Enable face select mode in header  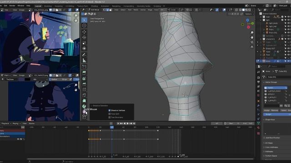pyautogui.click(x=110, y=10)
